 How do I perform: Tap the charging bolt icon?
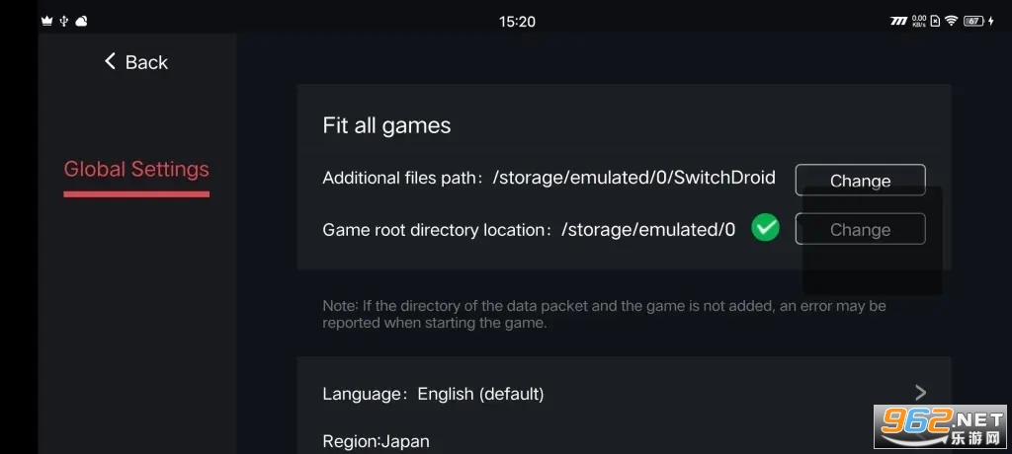pos(991,21)
